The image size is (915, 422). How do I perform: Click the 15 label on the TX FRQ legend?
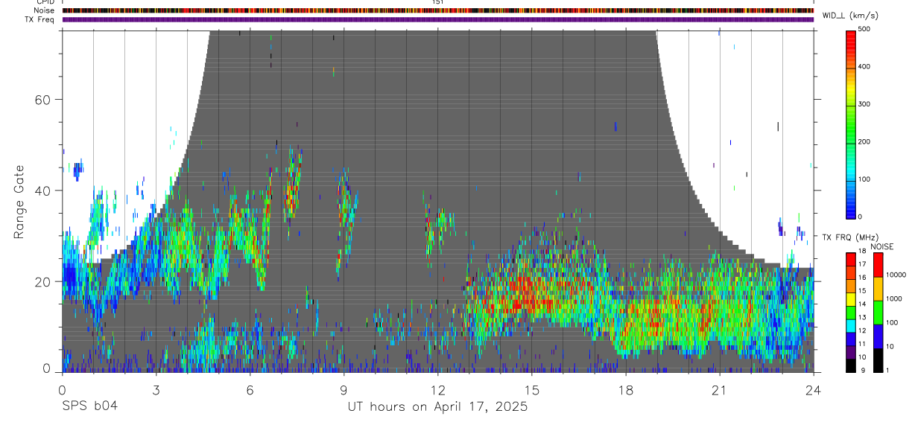[864, 291]
